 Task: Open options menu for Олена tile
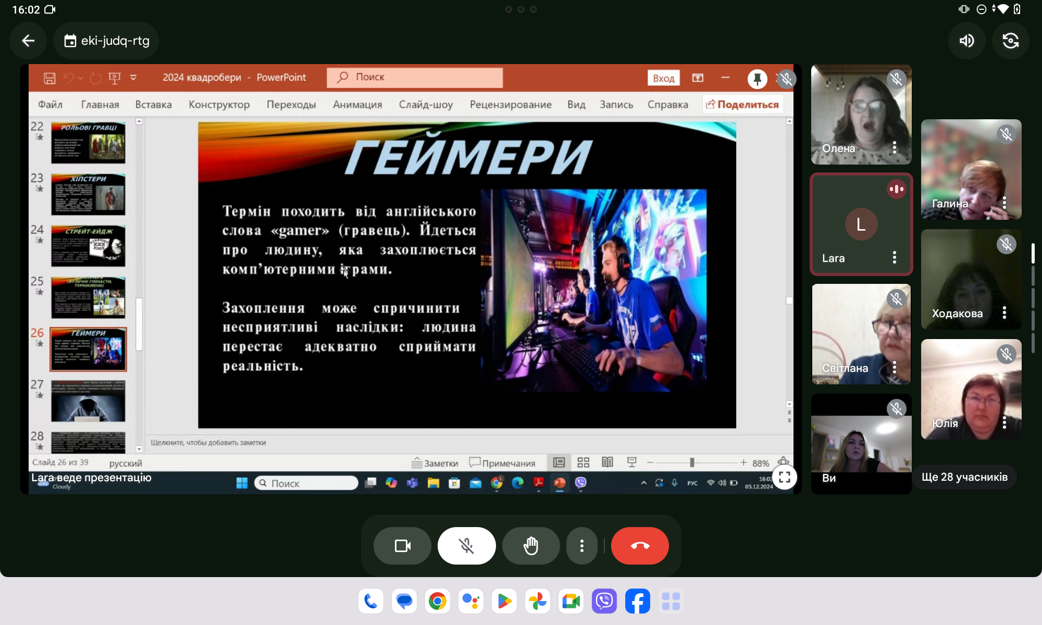(894, 147)
